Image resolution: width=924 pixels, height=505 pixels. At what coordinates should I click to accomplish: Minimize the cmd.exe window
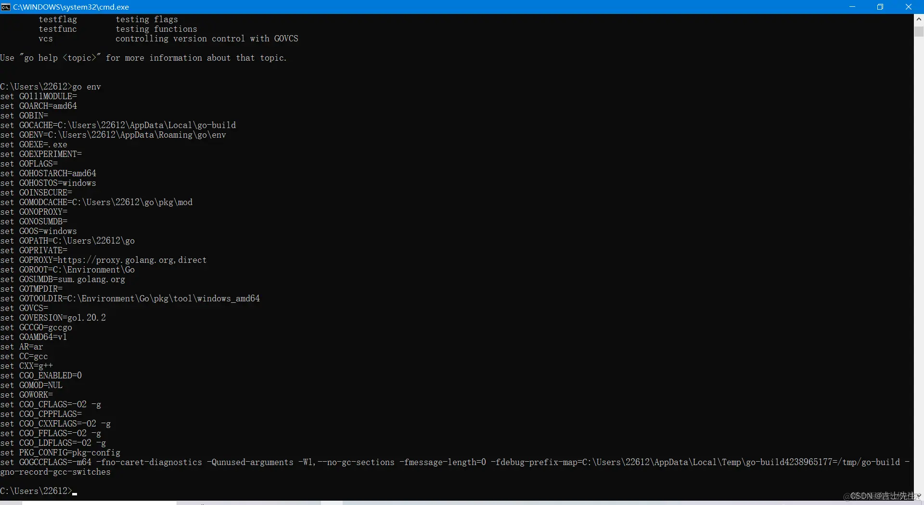(x=852, y=7)
